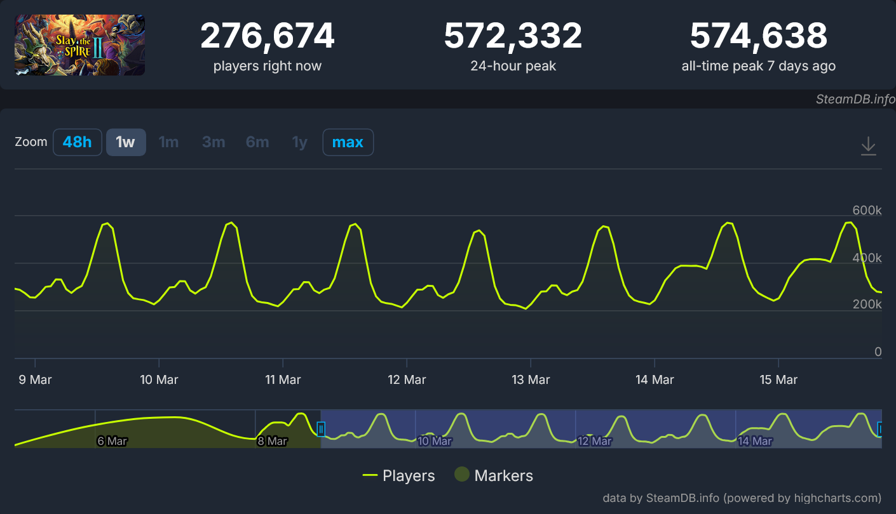Viewport: 896px width, 514px height.
Task: Click the 14 Mar label in the navigator
Action: tap(755, 441)
